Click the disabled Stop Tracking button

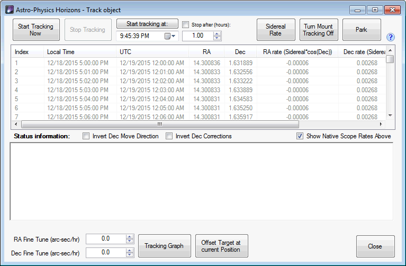(88, 30)
